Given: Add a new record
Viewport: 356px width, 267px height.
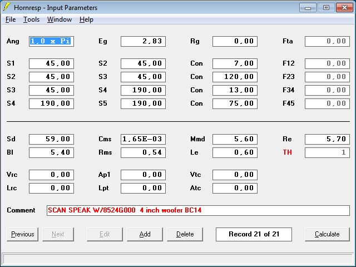Looking at the screenshot, I should (145, 234).
